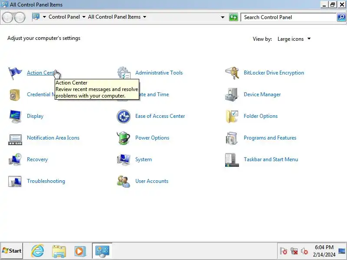Open the System link
The height and width of the screenshot is (260, 347).
[144, 159]
